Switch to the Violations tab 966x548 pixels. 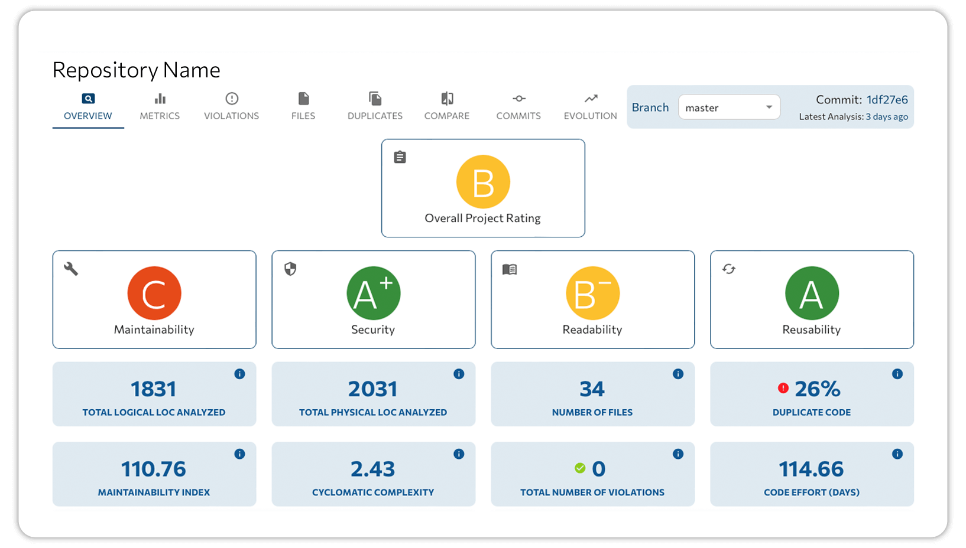point(231,106)
